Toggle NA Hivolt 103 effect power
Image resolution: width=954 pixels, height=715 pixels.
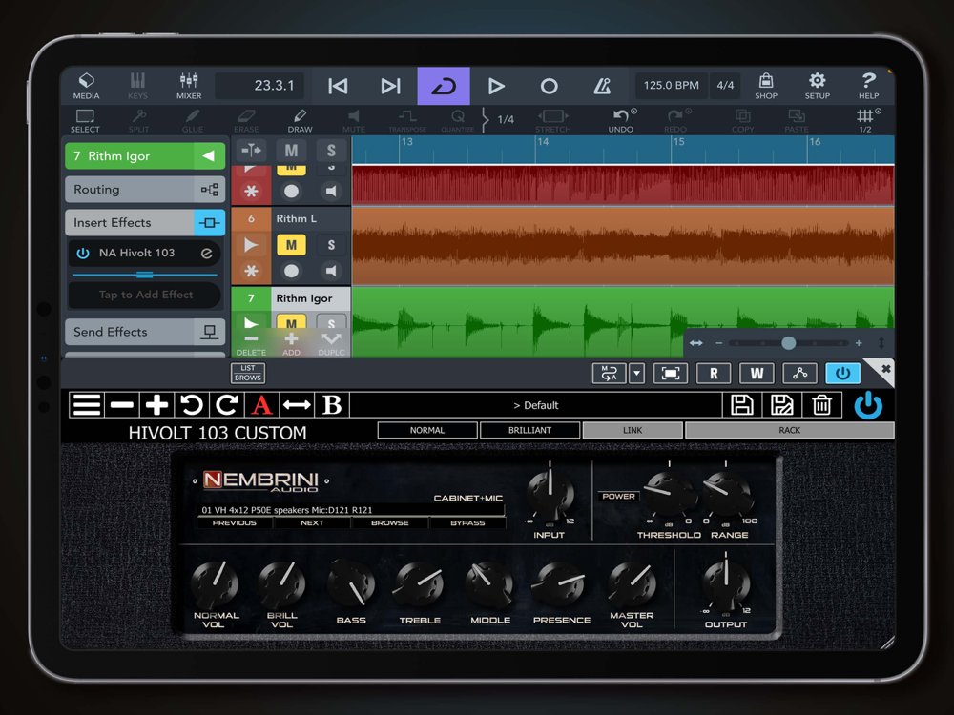tap(83, 254)
